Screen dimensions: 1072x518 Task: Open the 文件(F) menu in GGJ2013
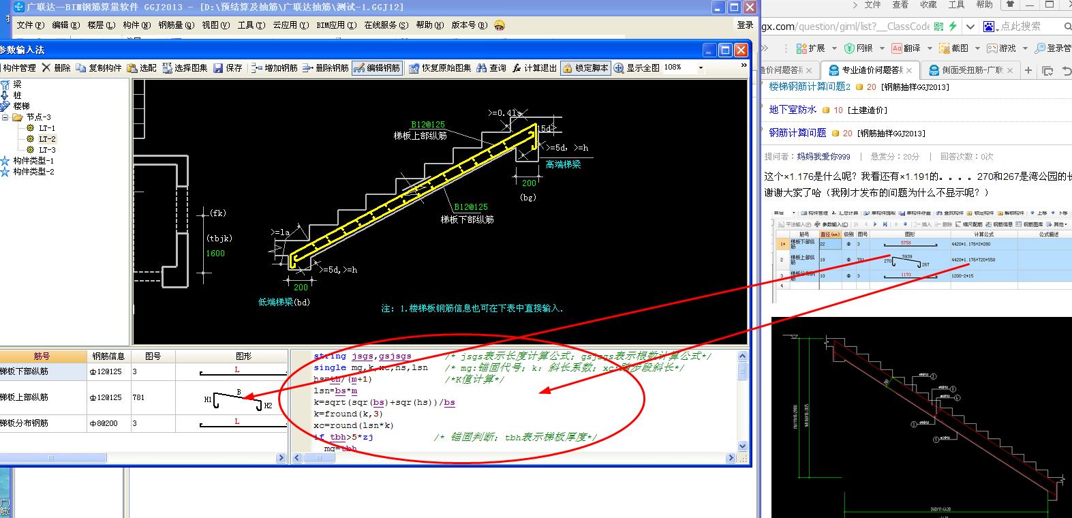click(30, 25)
